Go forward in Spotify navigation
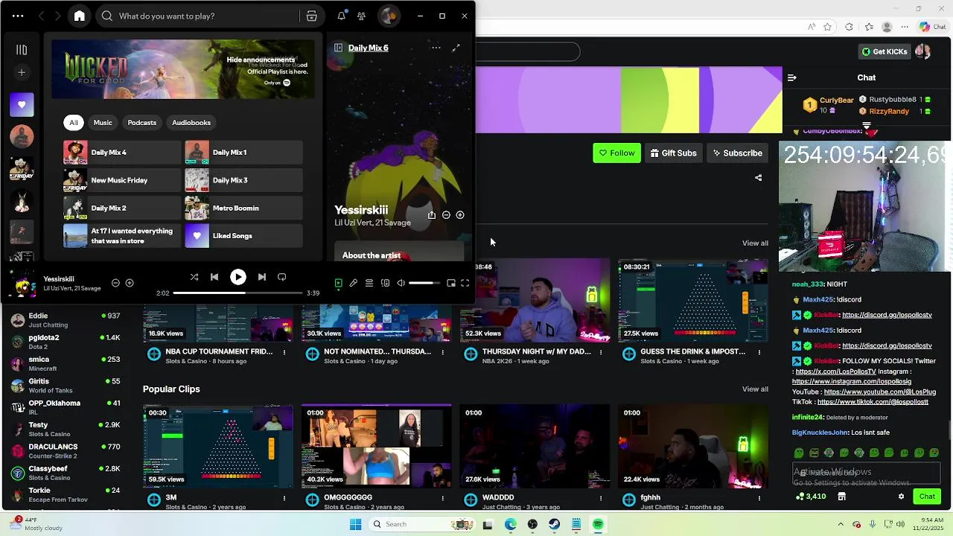 (57, 16)
